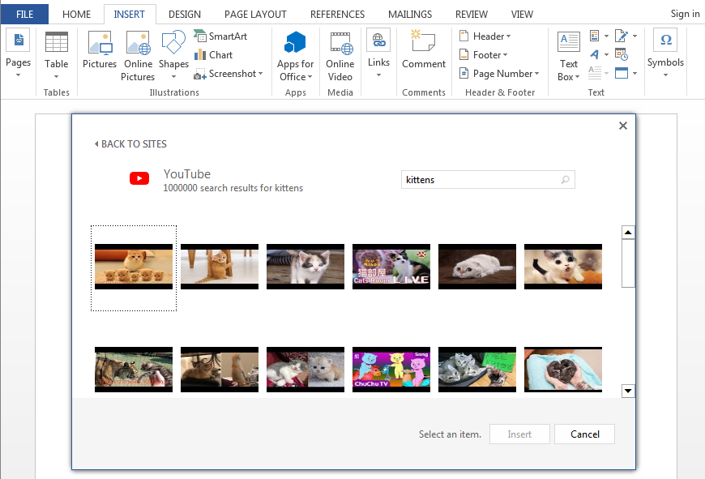Switch to the DESIGN tab
This screenshot has height=479, width=705.
(184, 14)
